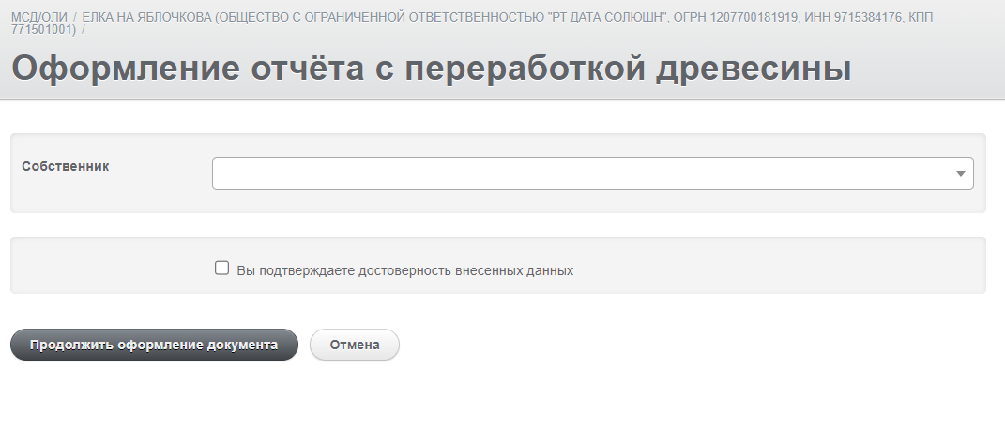
Task: Click the ОГРН 1207700181919 breadcrumb text
Action: [x=737, y=17]
